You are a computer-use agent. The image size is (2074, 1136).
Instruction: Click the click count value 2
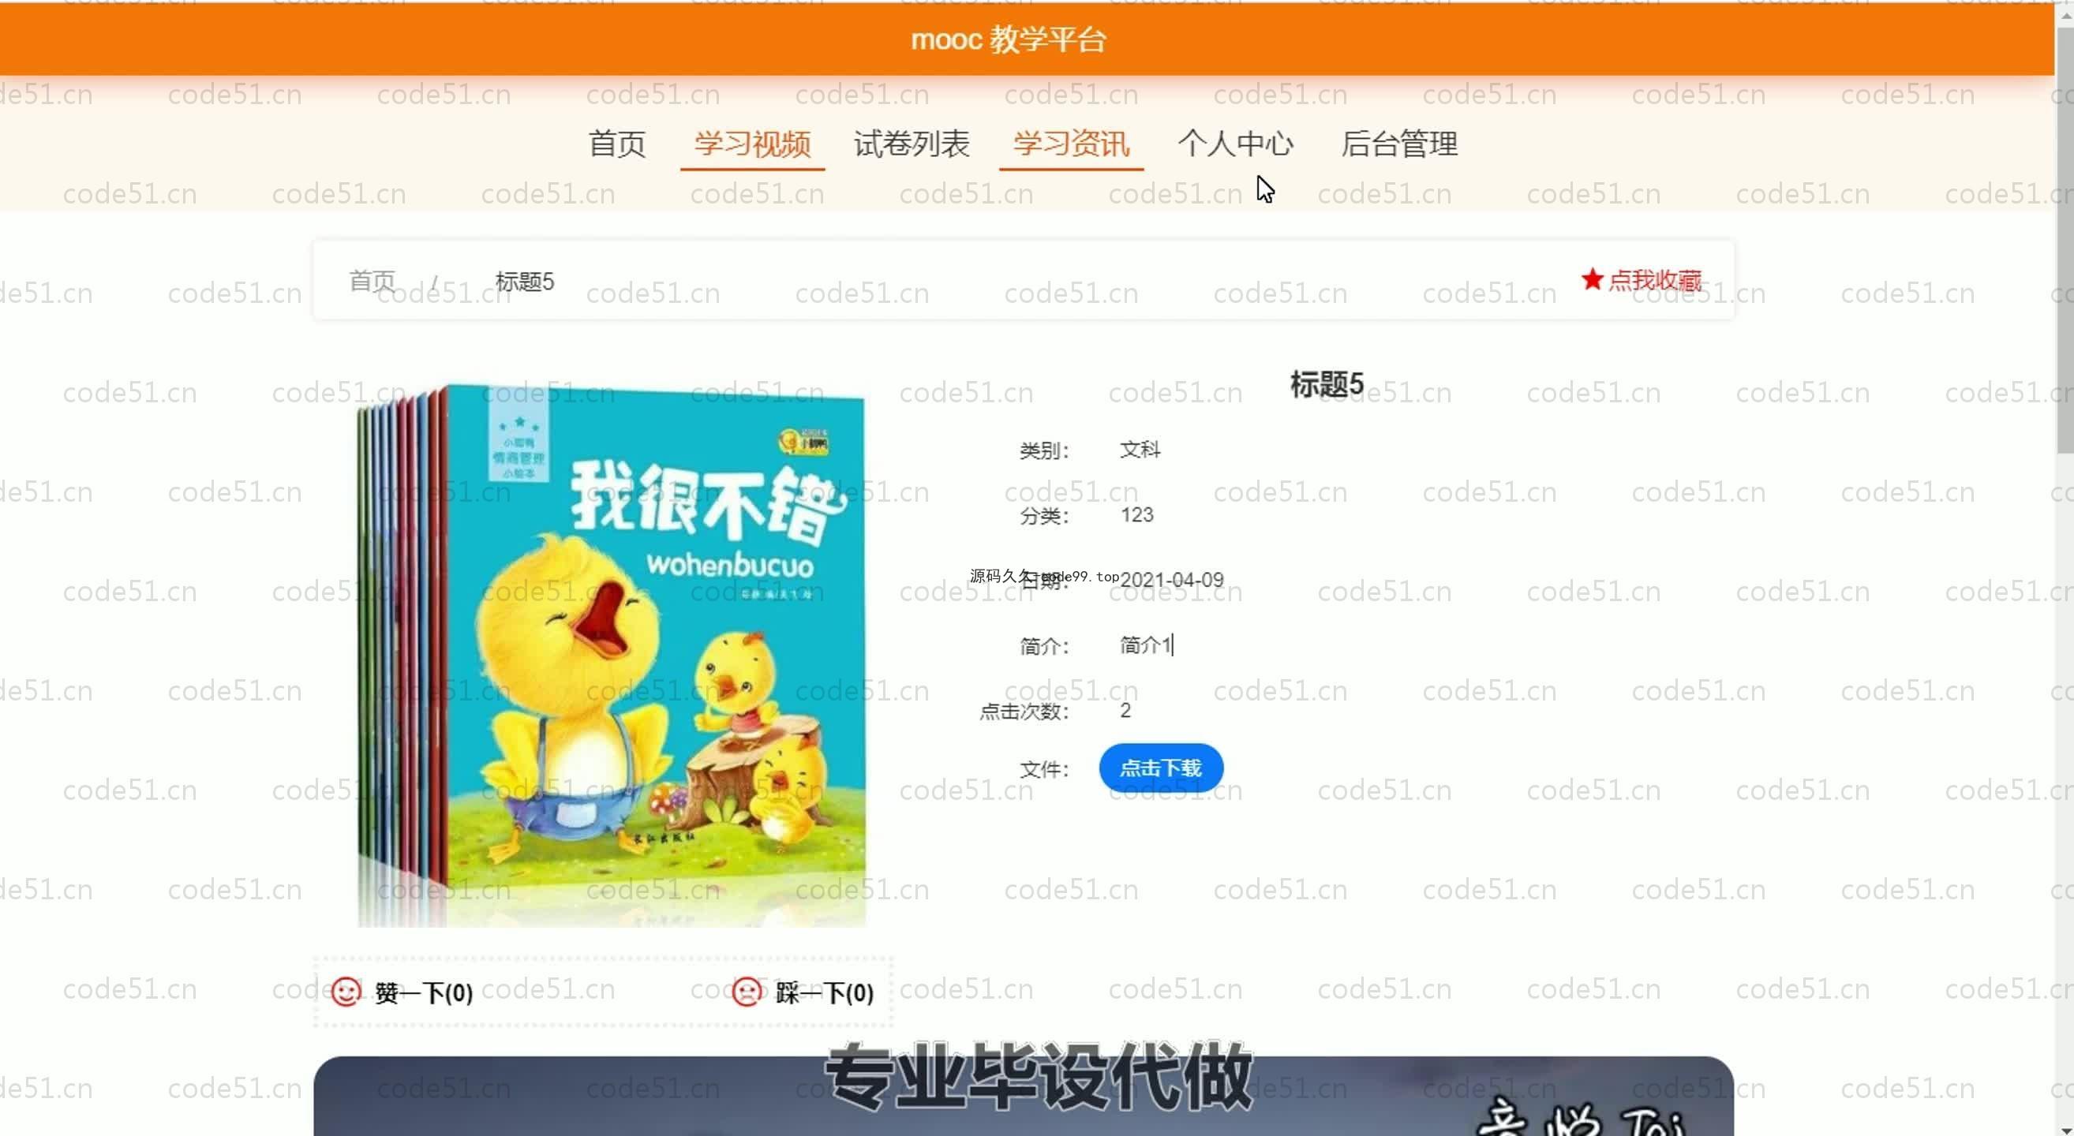click(1125, 709)
